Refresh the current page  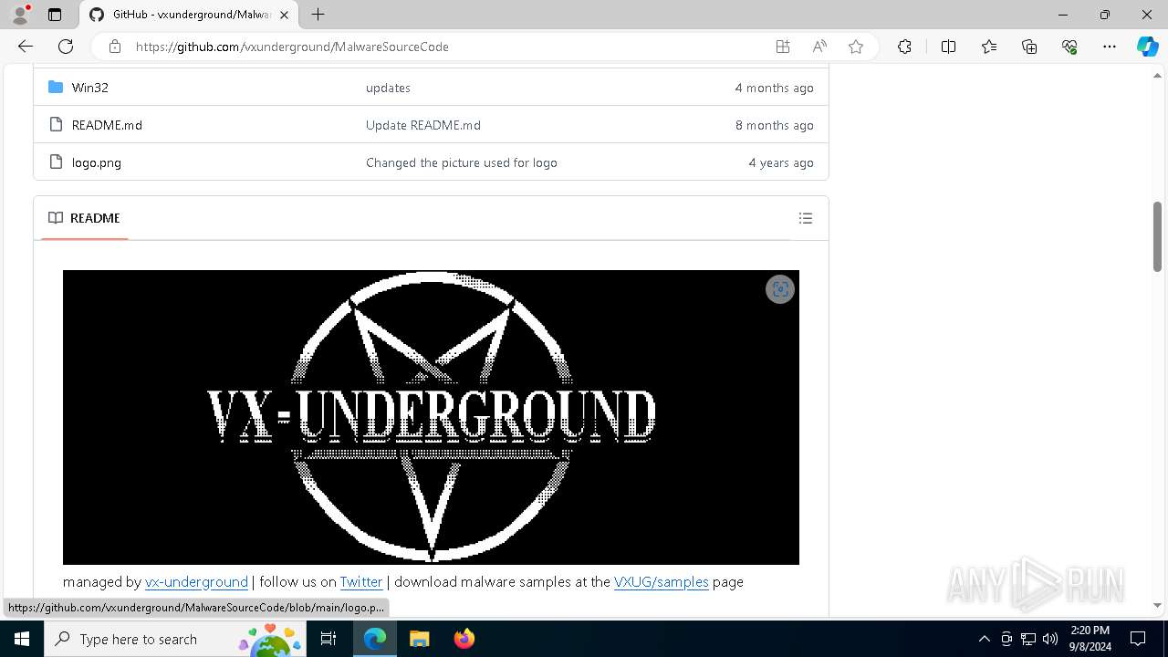66,47
